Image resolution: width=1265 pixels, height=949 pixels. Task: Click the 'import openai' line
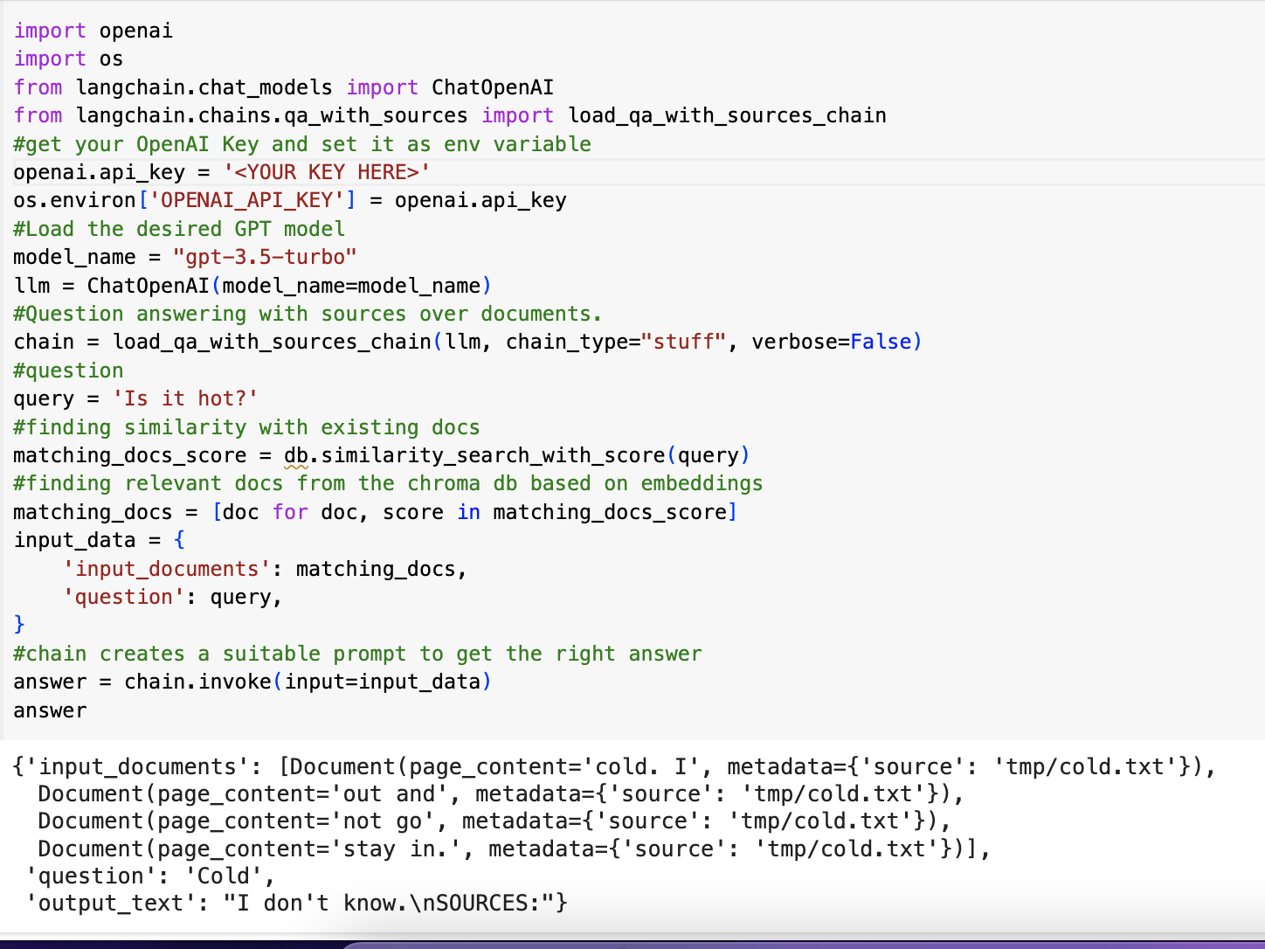pos(93,31)
